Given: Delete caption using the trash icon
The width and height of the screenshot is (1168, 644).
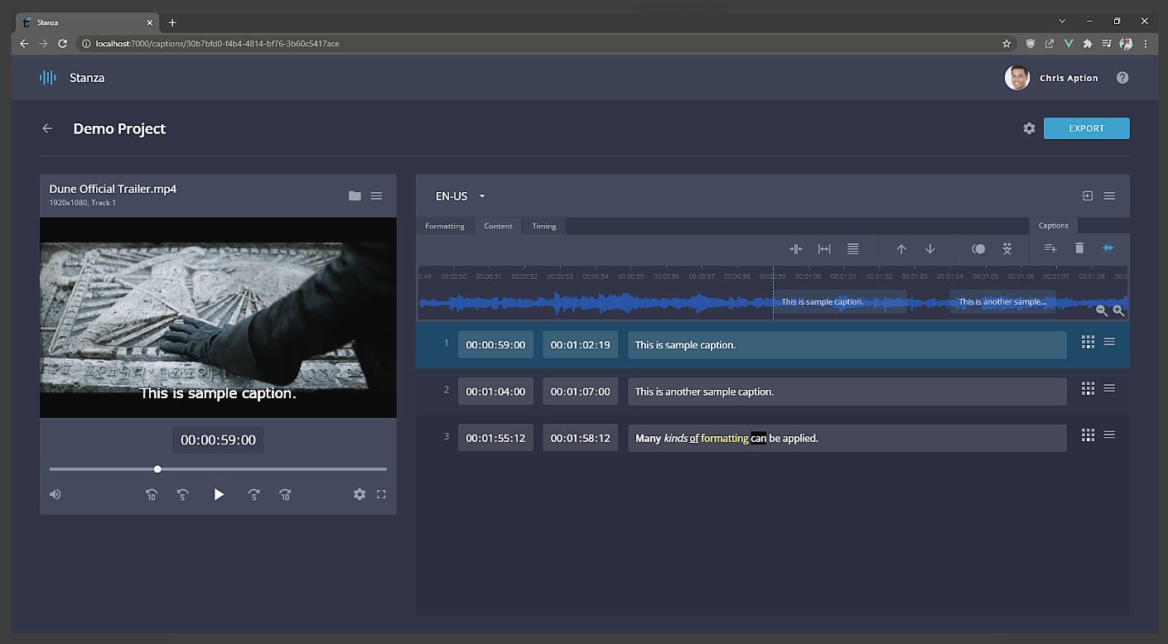Looking at the screenshot, I should (1079, 248).
